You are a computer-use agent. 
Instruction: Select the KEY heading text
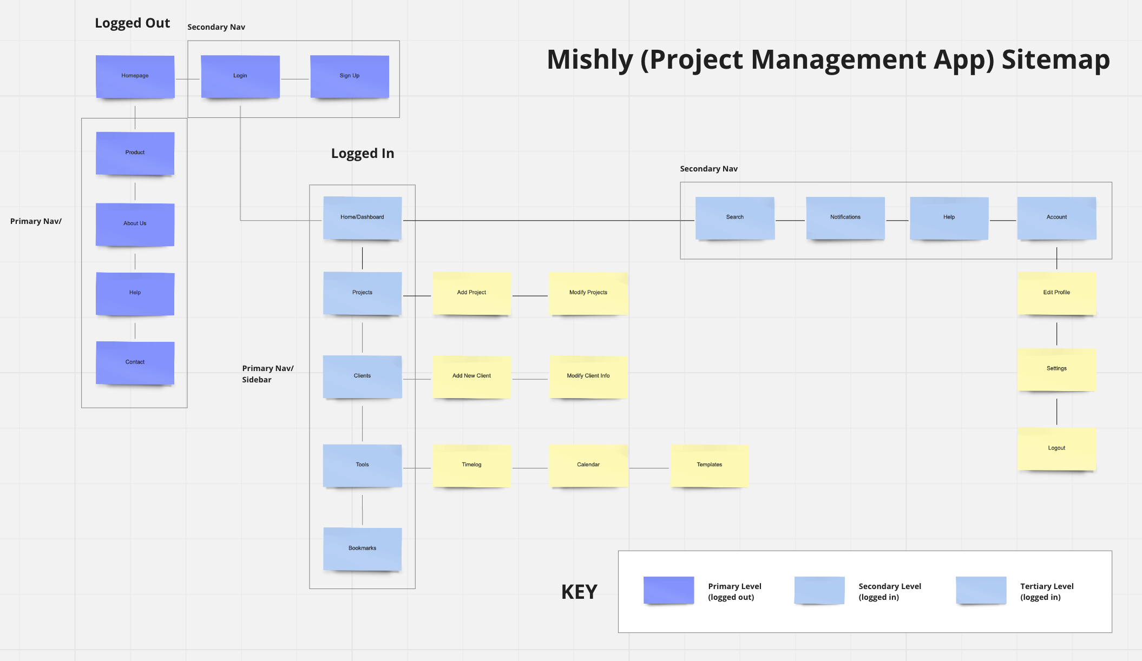(579, 592)
